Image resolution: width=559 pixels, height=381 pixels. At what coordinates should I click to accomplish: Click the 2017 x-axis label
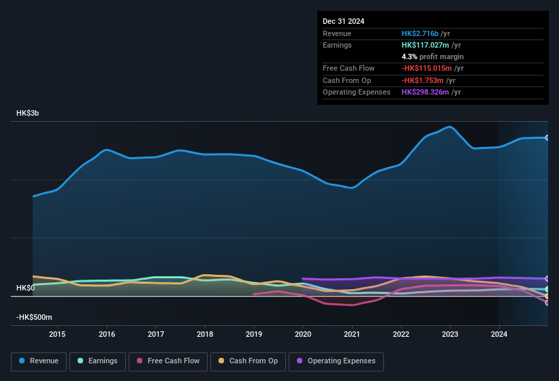[156, 334]
